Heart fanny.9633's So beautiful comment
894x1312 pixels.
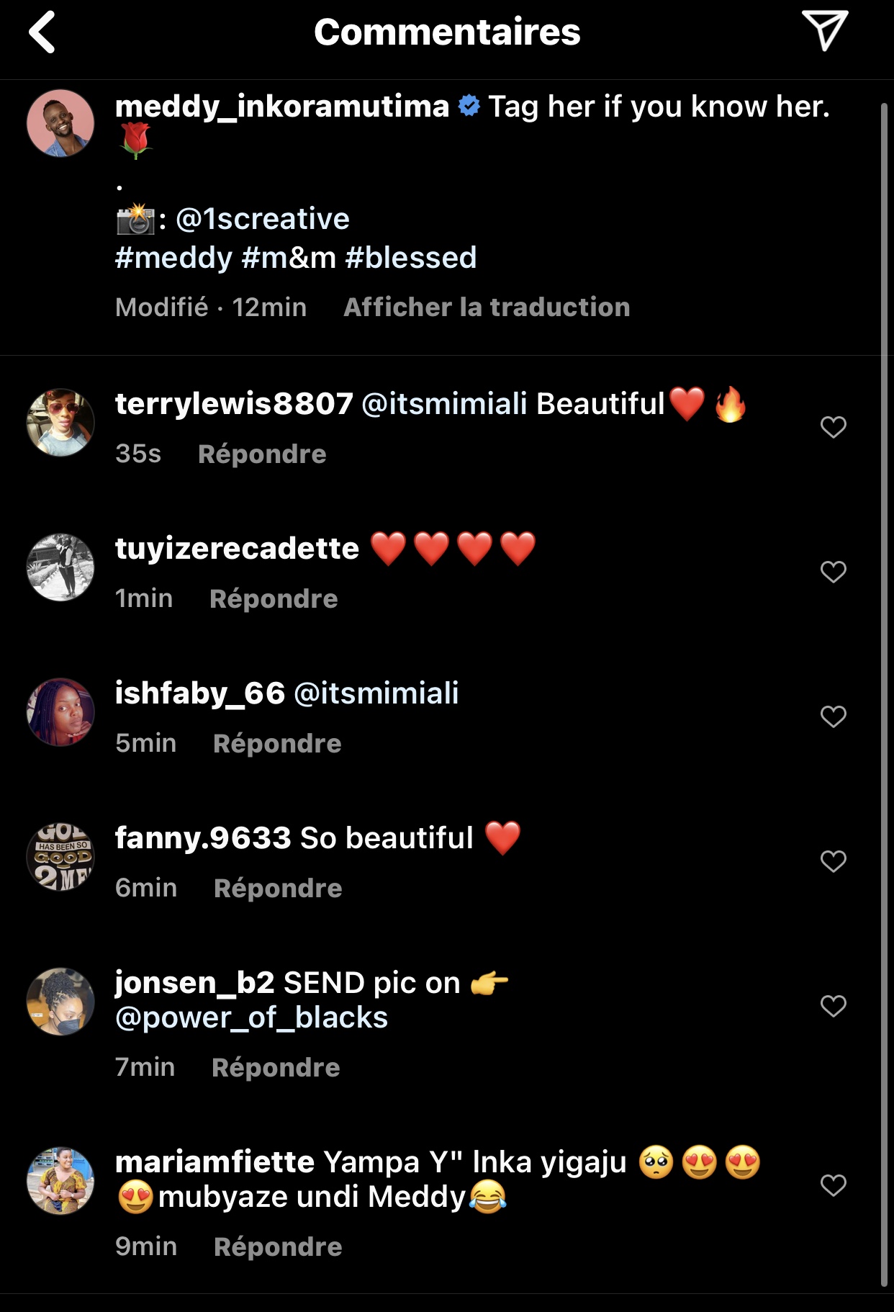[x=833, y=861]
